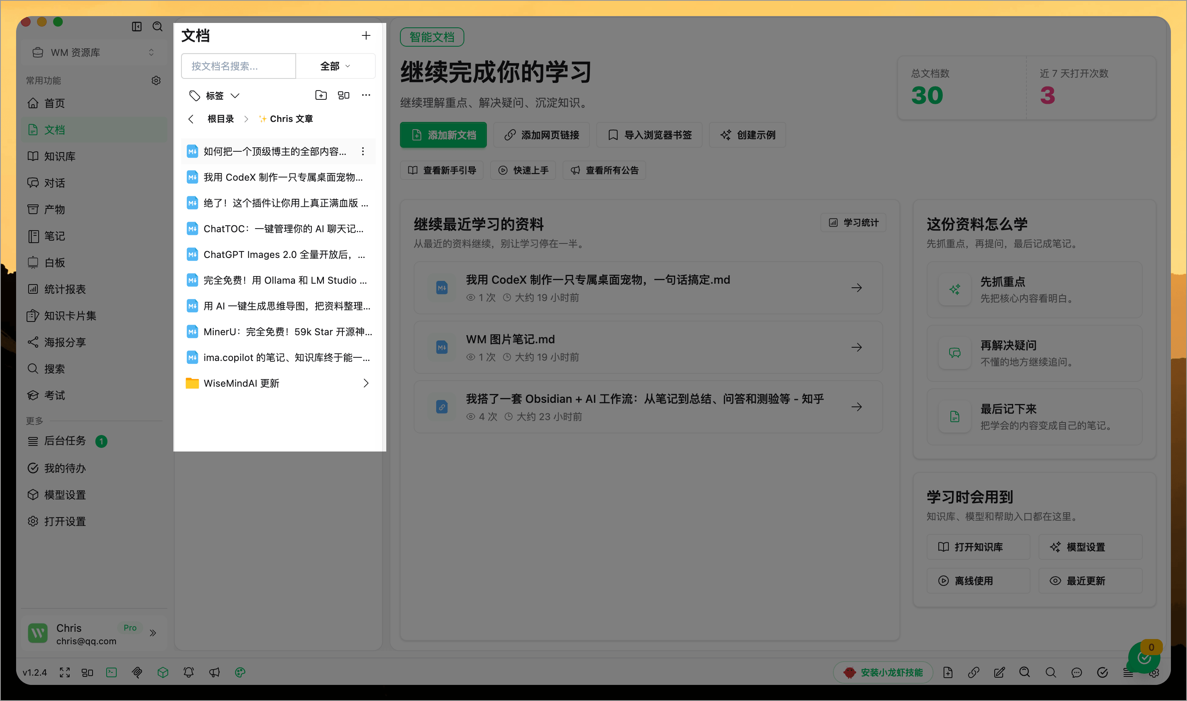Image resolution: width=1187 pixels, height=701 pixels.
Task: Click 最近更新 button
Action: [1090, 581]
